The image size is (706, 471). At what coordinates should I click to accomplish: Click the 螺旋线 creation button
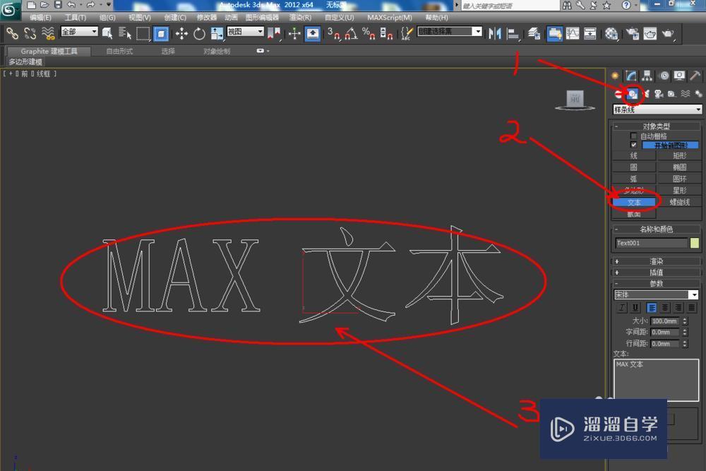(x=679, y=202)
